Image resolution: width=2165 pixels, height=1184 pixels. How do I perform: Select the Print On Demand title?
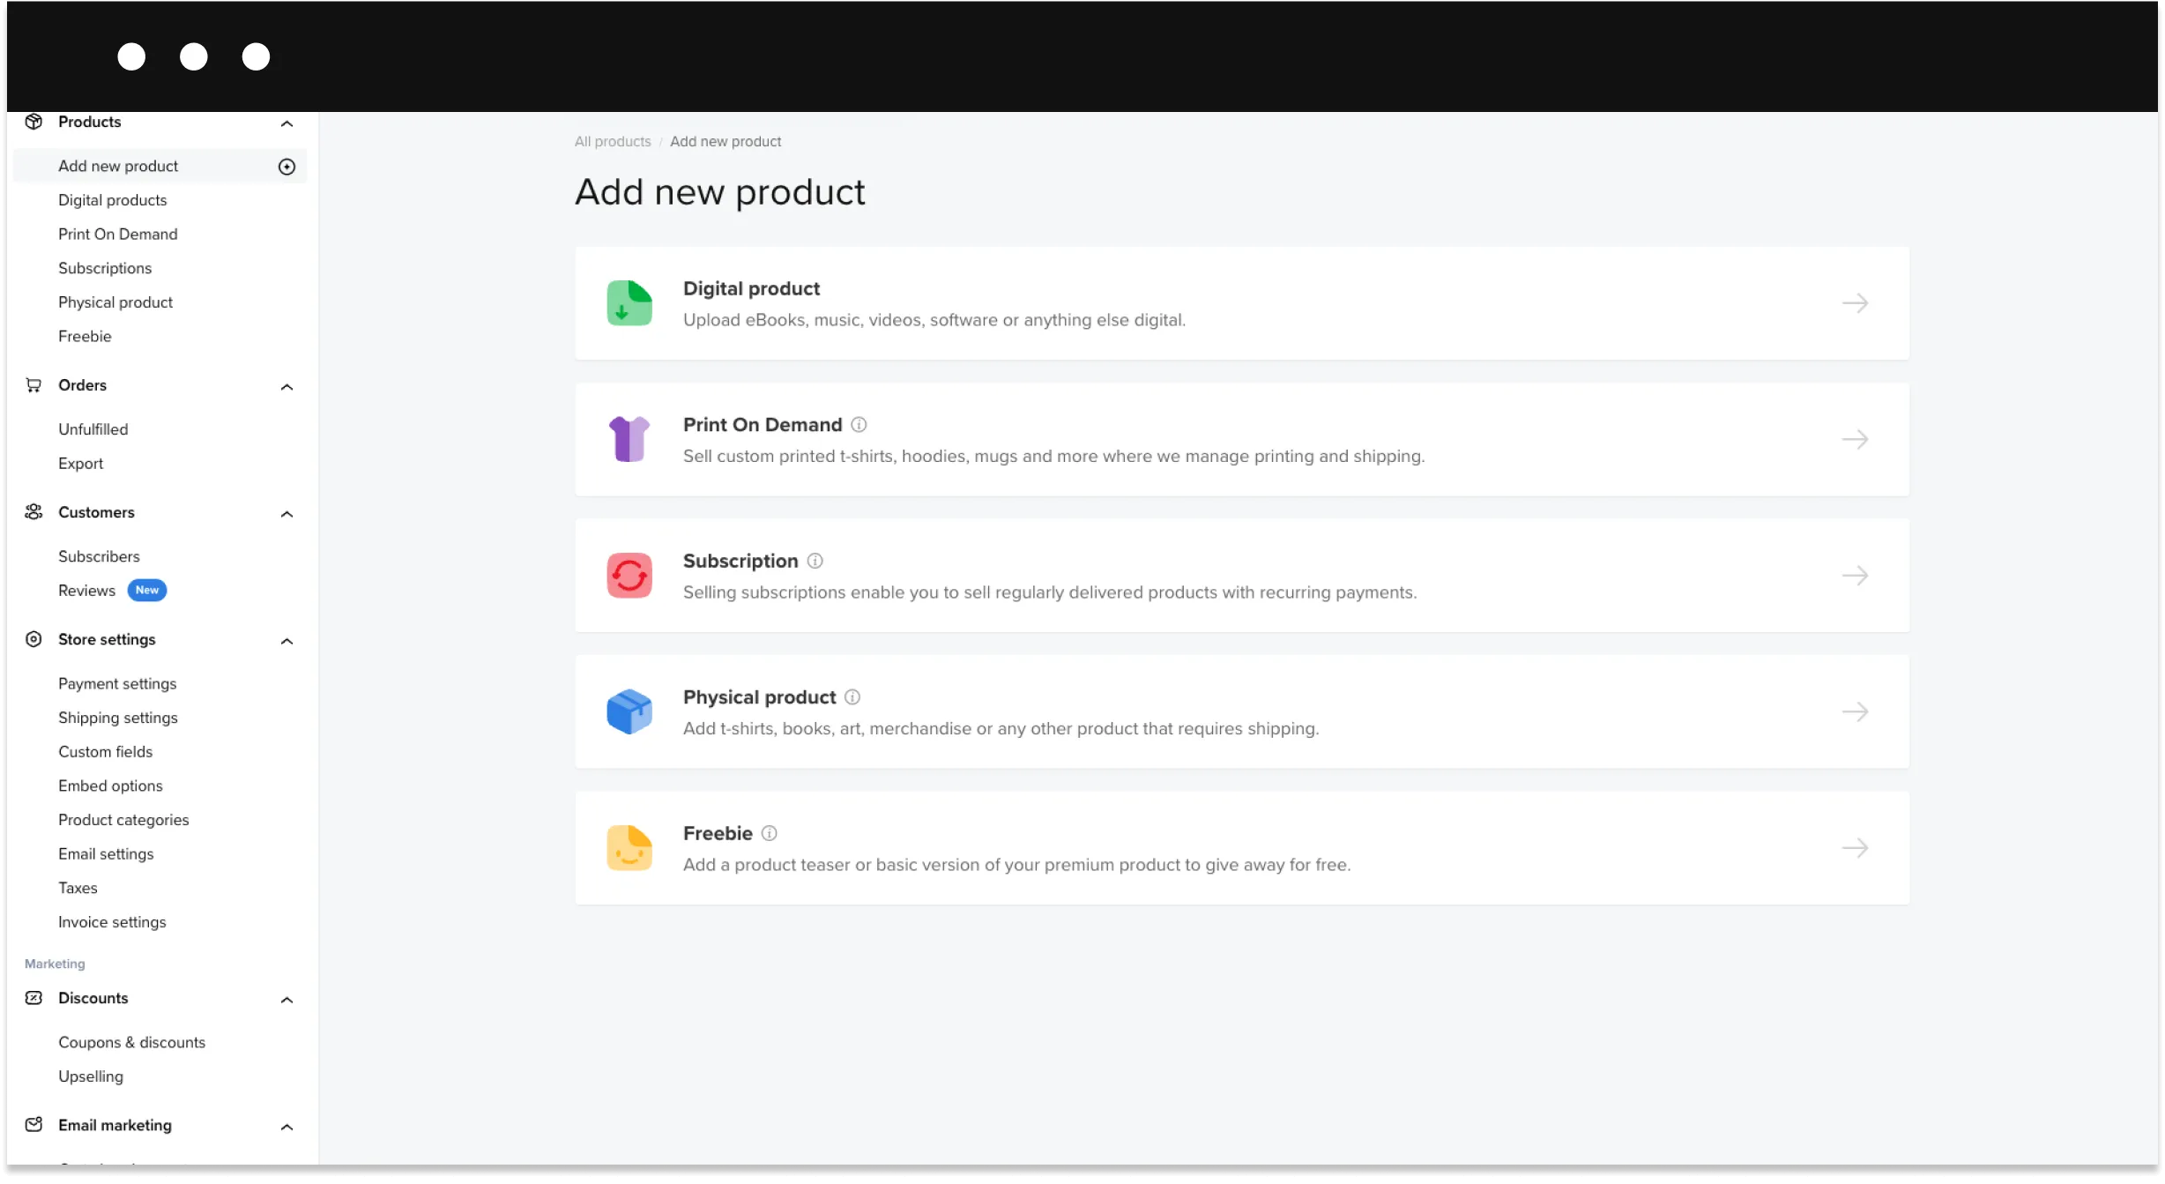[x=763, y=425]
